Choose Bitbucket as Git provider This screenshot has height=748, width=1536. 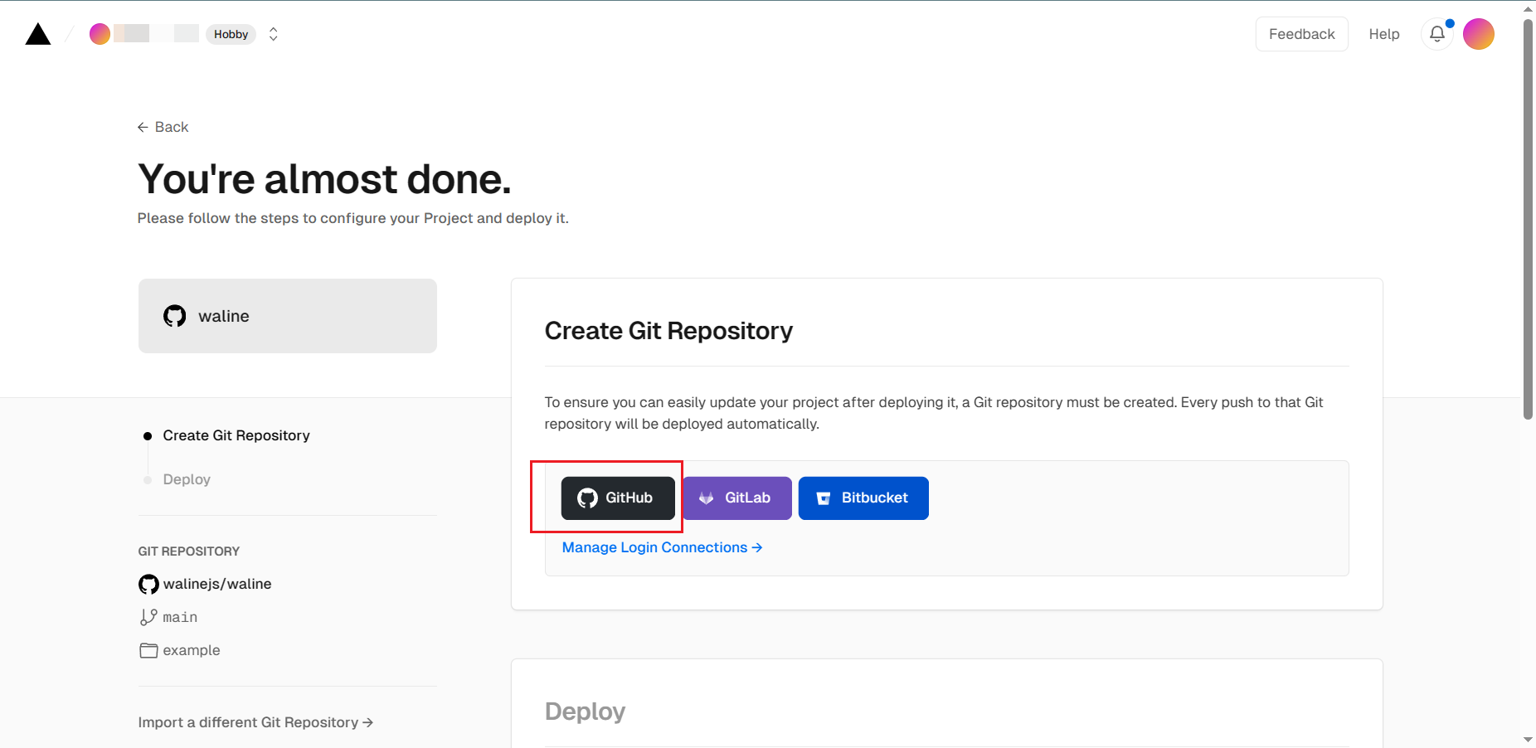pos(863,498)
